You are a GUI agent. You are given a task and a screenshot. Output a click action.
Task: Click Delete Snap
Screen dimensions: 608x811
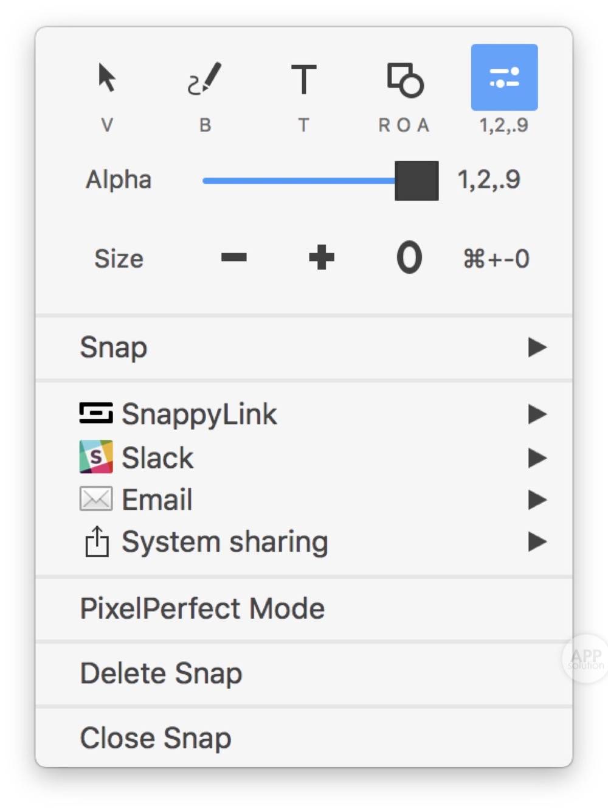(161, 672)
